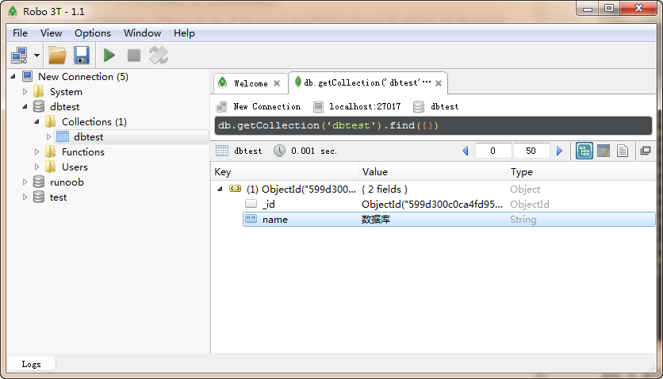Click the localhost:27017 server label

coord(365,106)
